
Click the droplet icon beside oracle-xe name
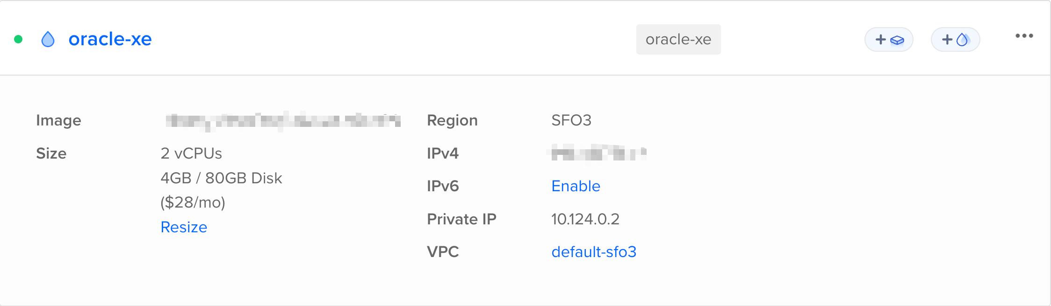click(48, 39)
